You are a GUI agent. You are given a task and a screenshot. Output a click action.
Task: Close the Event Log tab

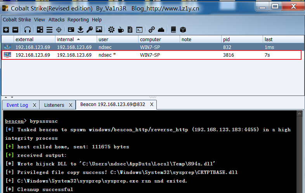[x=35, y=105]
